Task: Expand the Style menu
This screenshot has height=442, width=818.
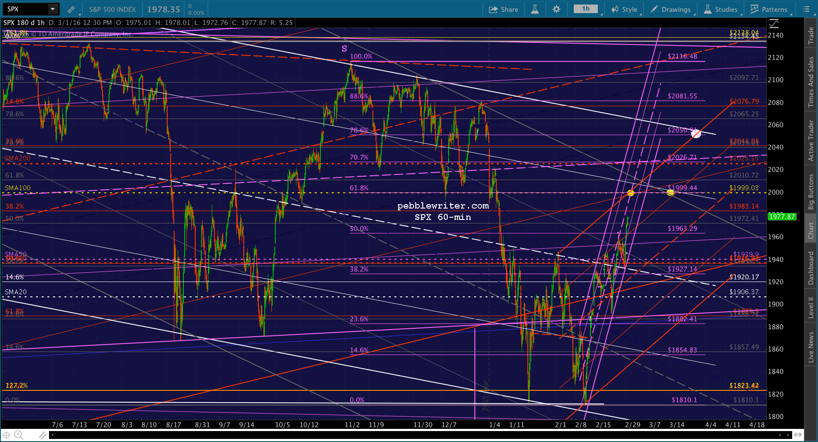Action: tap(625, 9)
